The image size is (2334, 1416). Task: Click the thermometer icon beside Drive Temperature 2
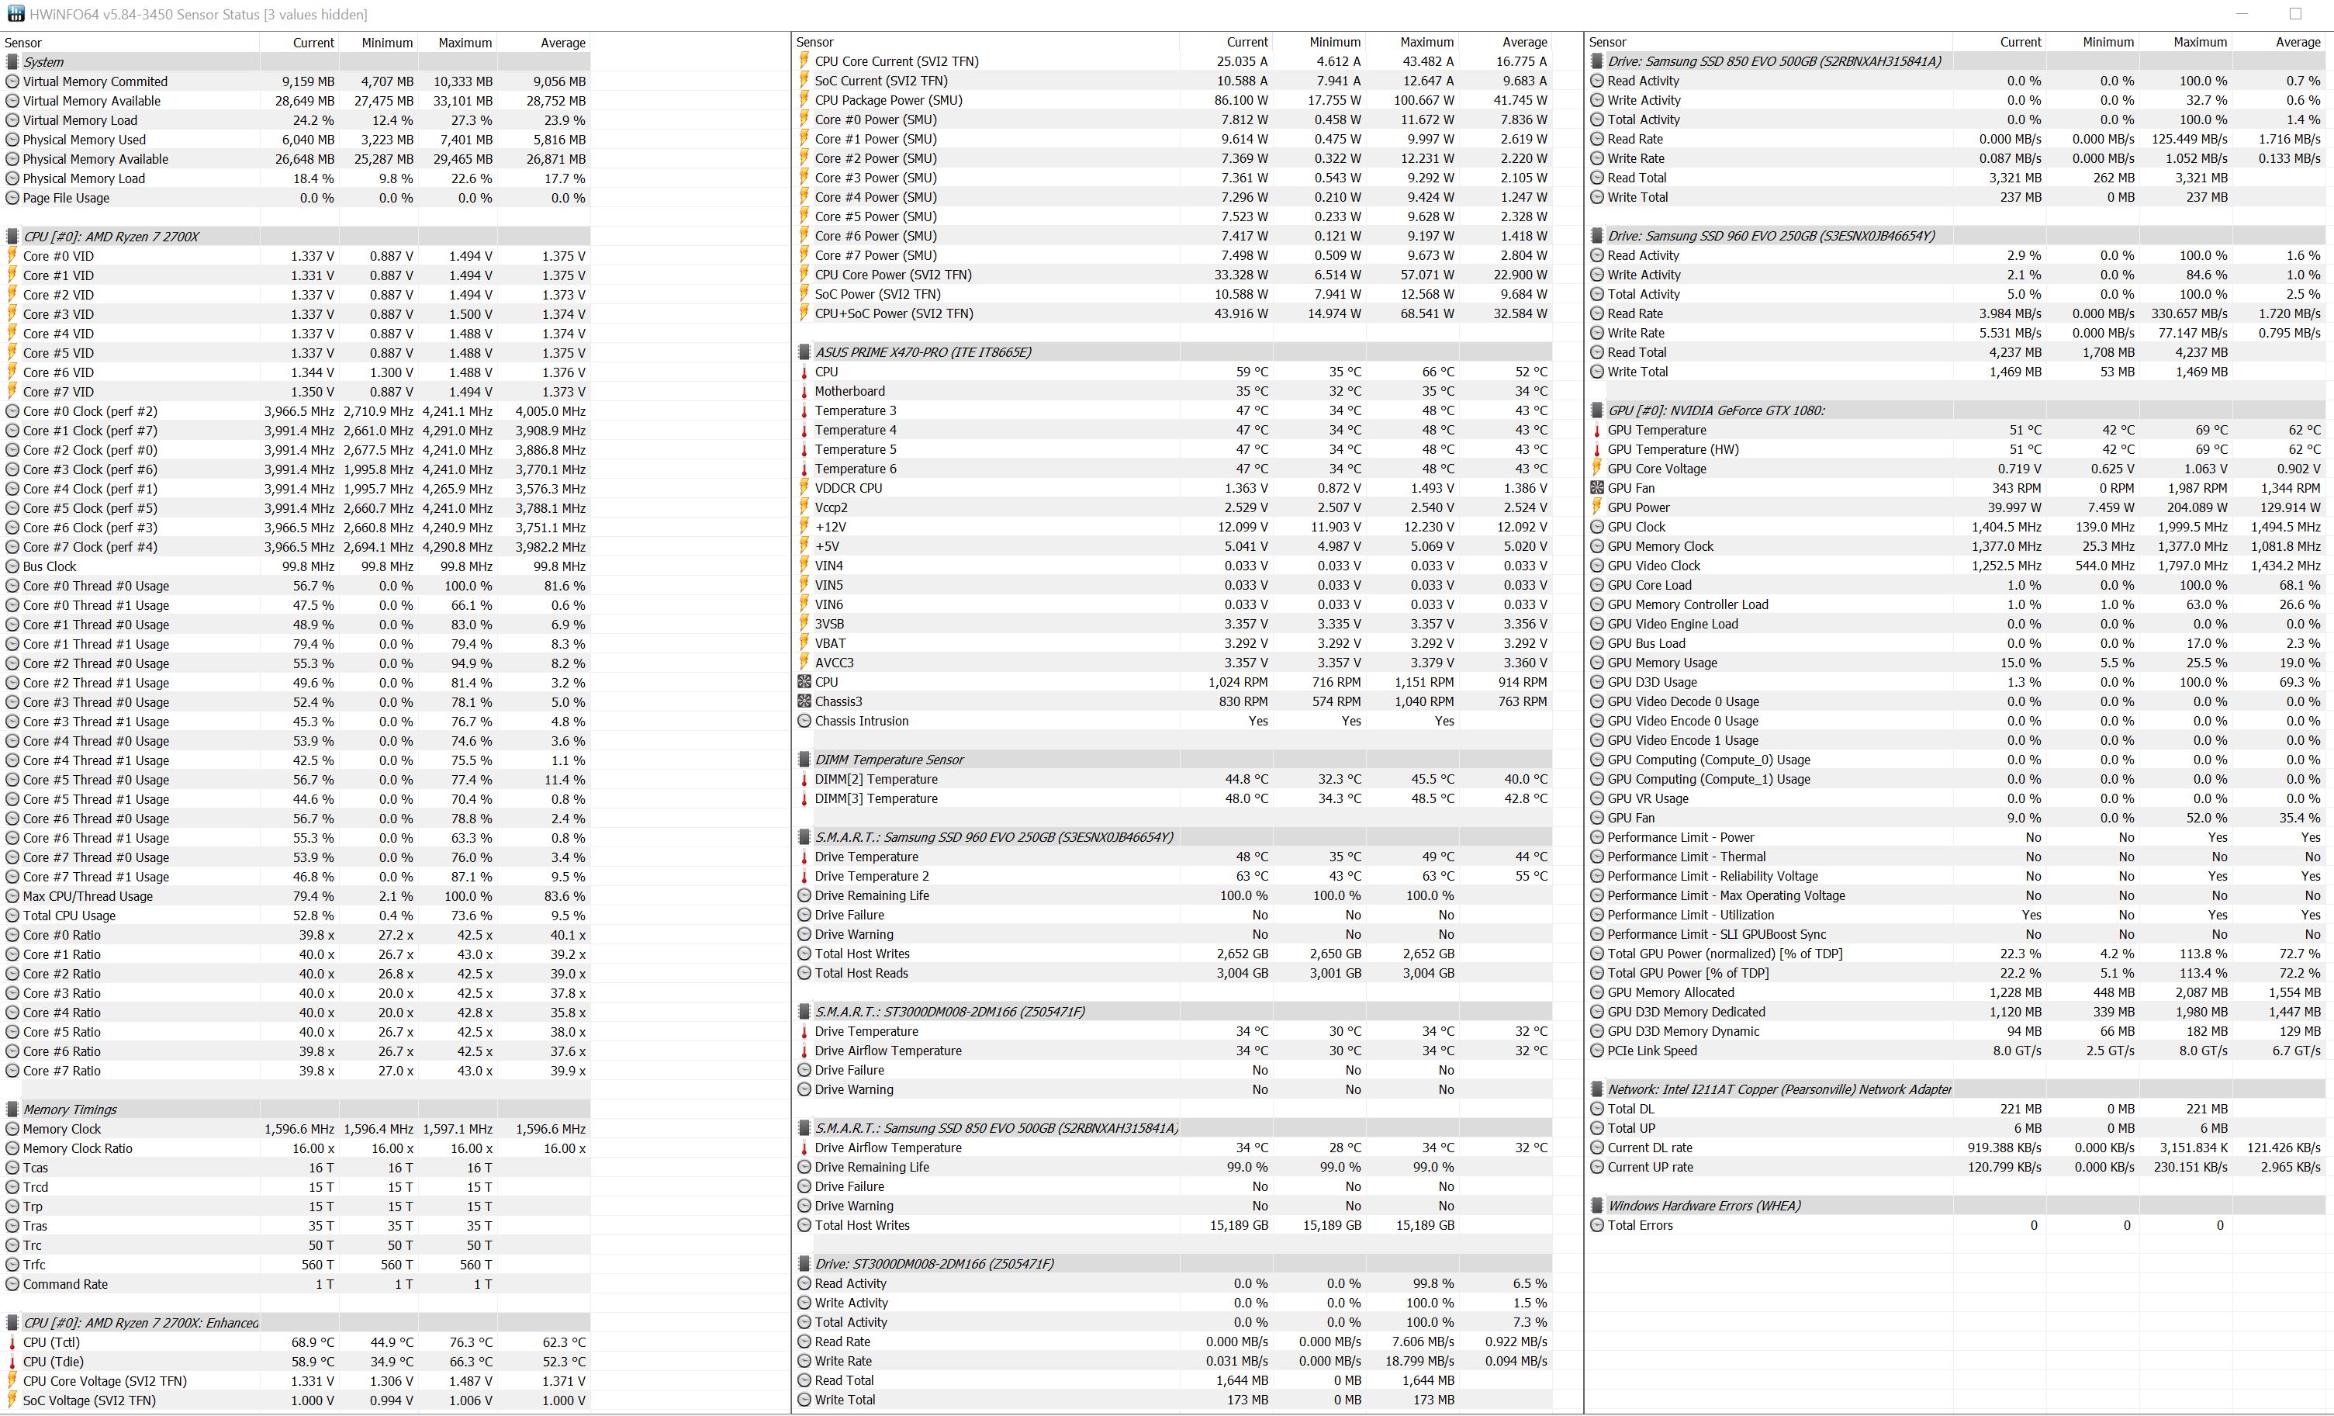pos(804,876)
